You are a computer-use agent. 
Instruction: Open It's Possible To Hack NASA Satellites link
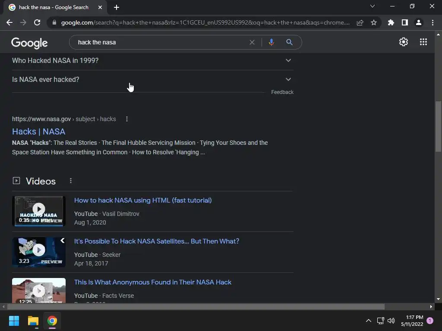(x=156, y=241)
